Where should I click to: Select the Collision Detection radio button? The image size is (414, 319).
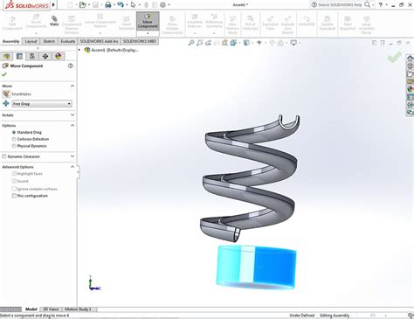click(x=14, y=139)
